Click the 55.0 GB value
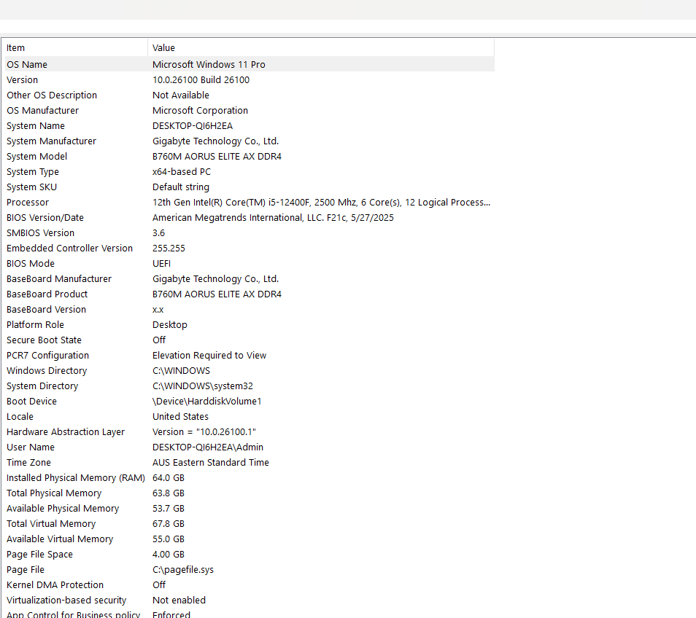This screenshot has width=696, height=618. coord(169,539)
